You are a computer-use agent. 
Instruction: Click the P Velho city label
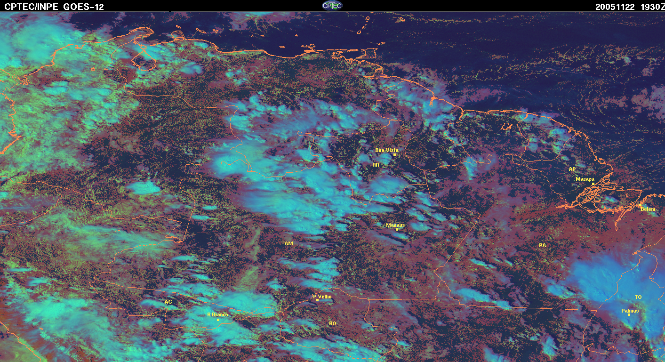(322, 297)
